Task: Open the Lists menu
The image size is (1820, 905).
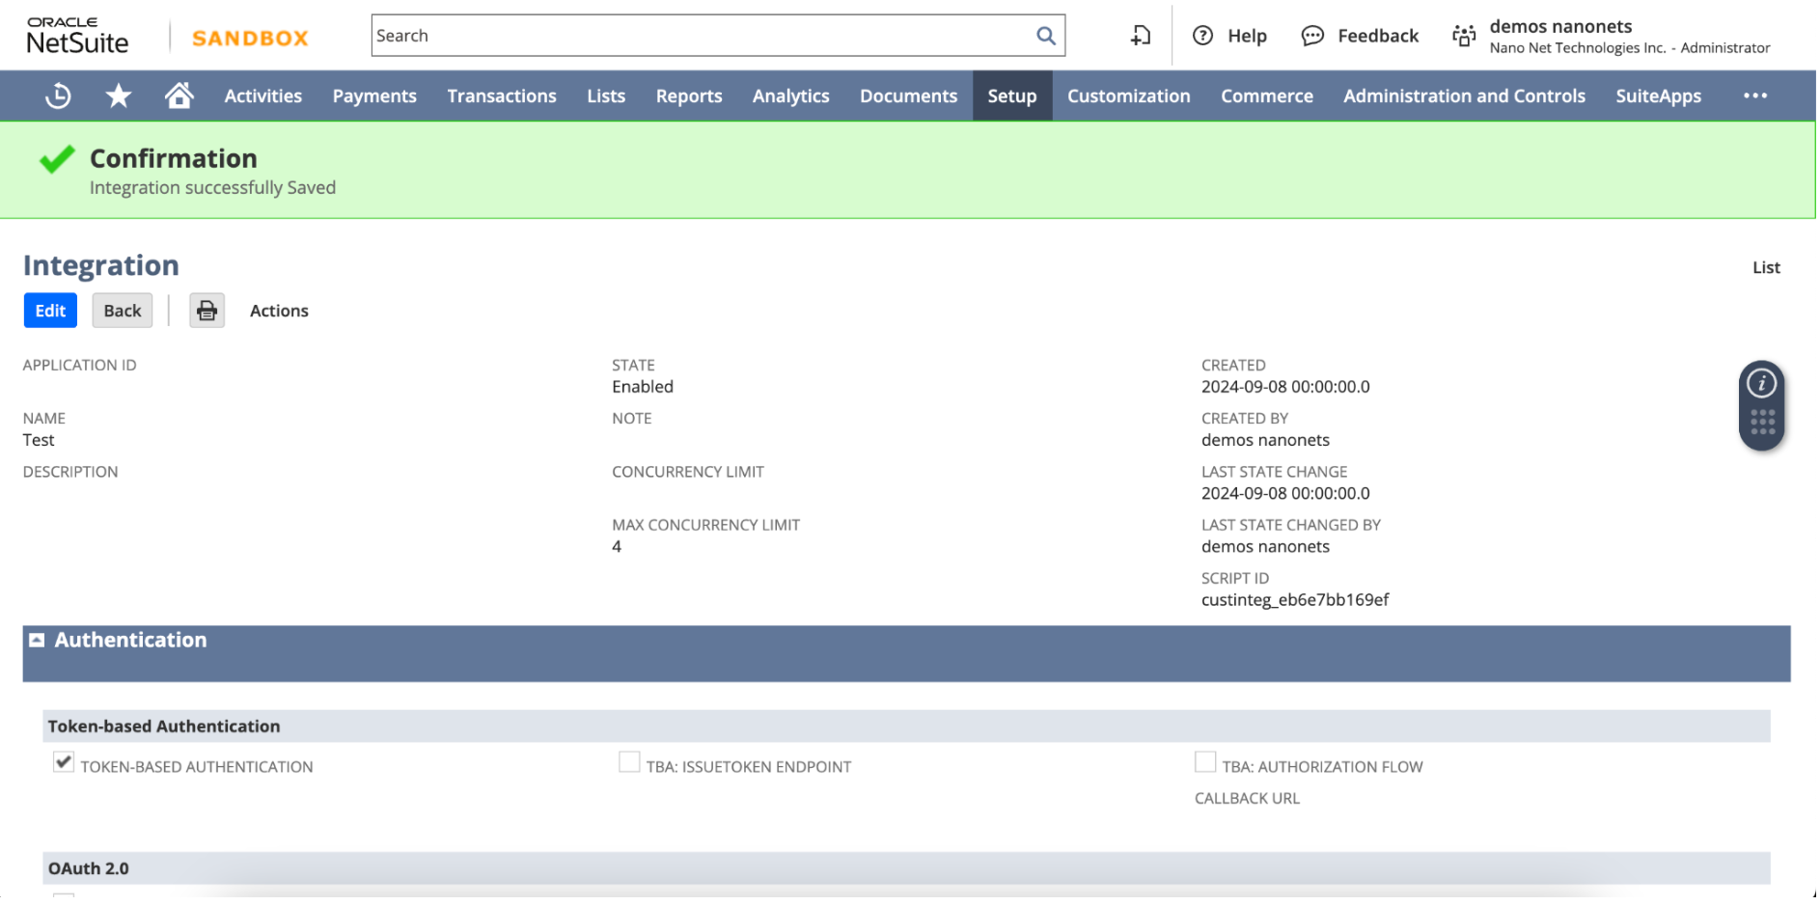Action: click(x=606, y=96)
